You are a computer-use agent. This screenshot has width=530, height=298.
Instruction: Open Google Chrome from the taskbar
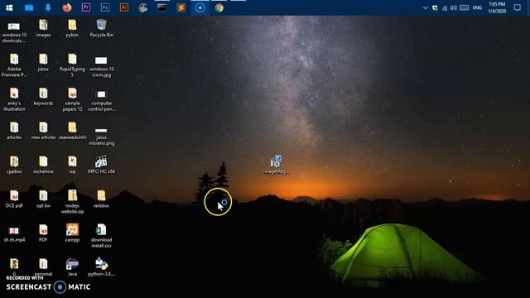tap(219, 7)
